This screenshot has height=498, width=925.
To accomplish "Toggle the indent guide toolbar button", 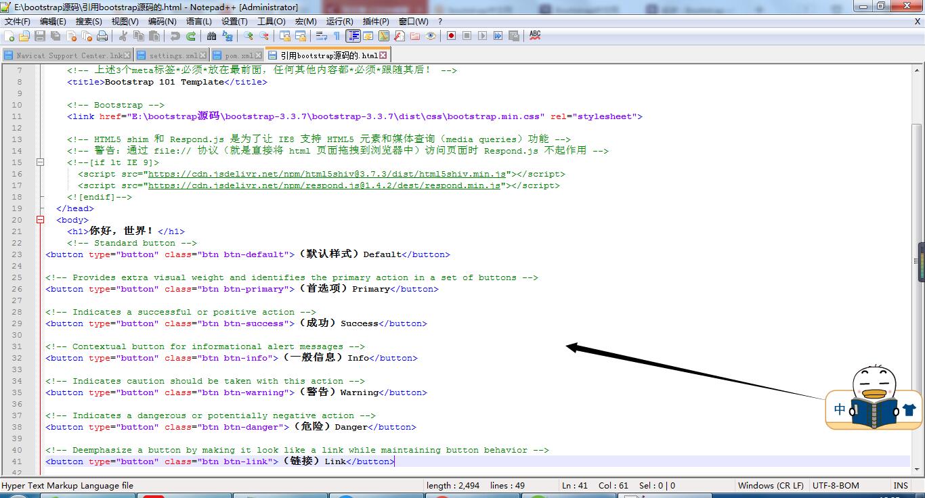I will coord(353,36).
